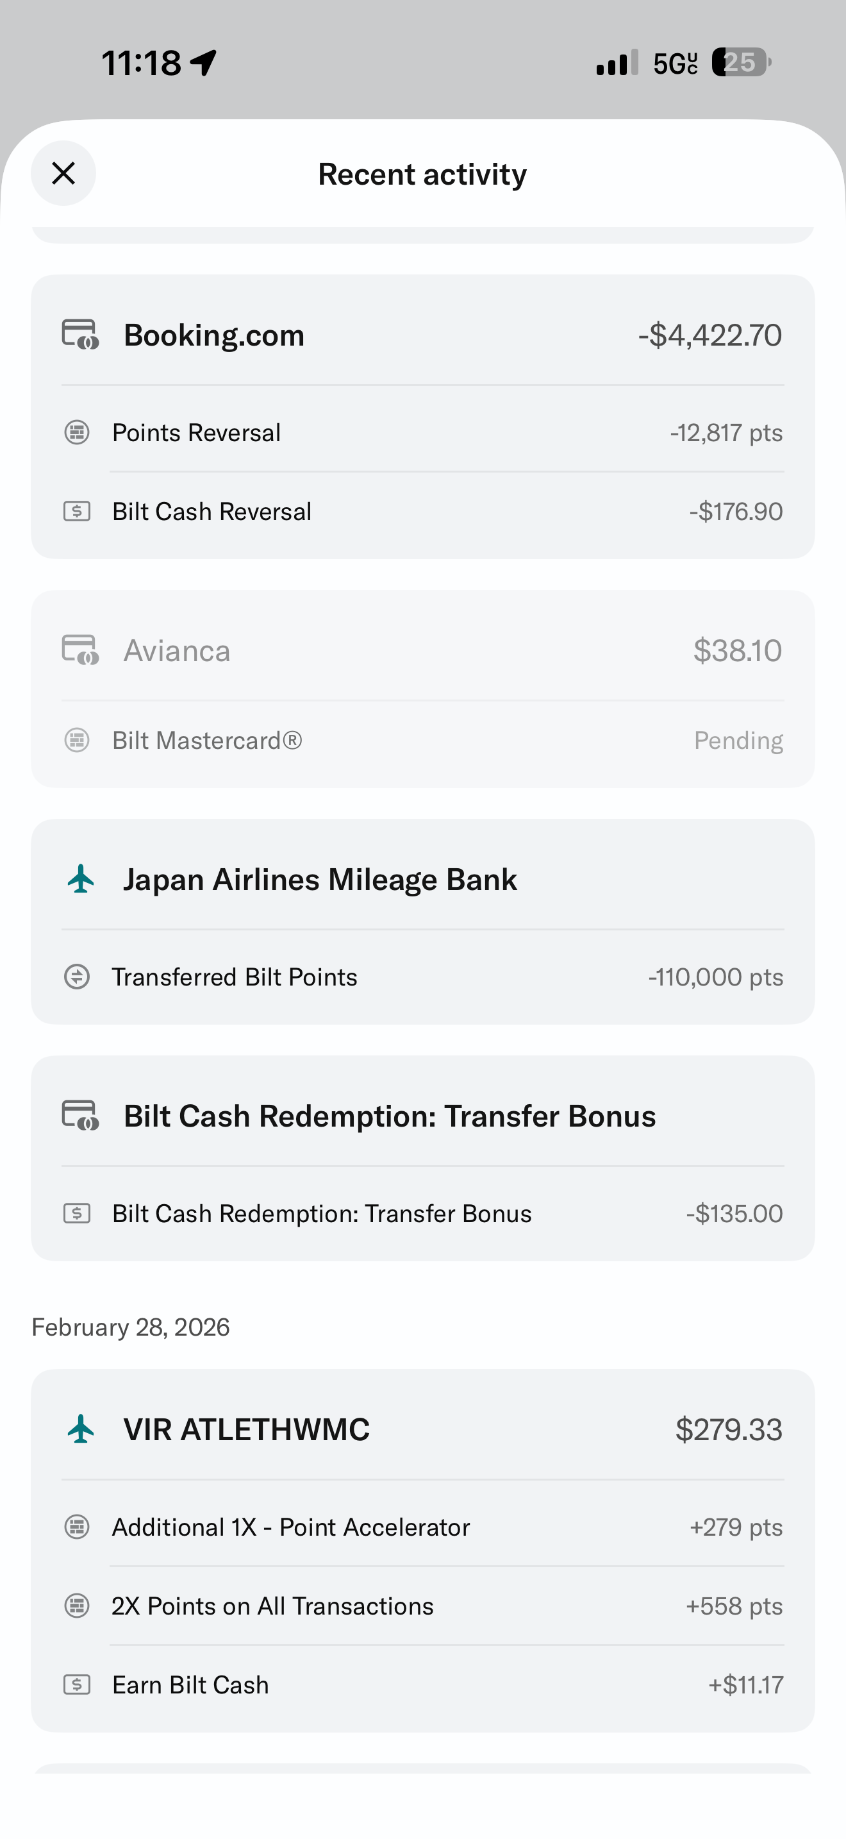Select the -110,000 pts transfer amount
Screen dimensions: 846x1839
pyautogui.click(x=715, y=977)
